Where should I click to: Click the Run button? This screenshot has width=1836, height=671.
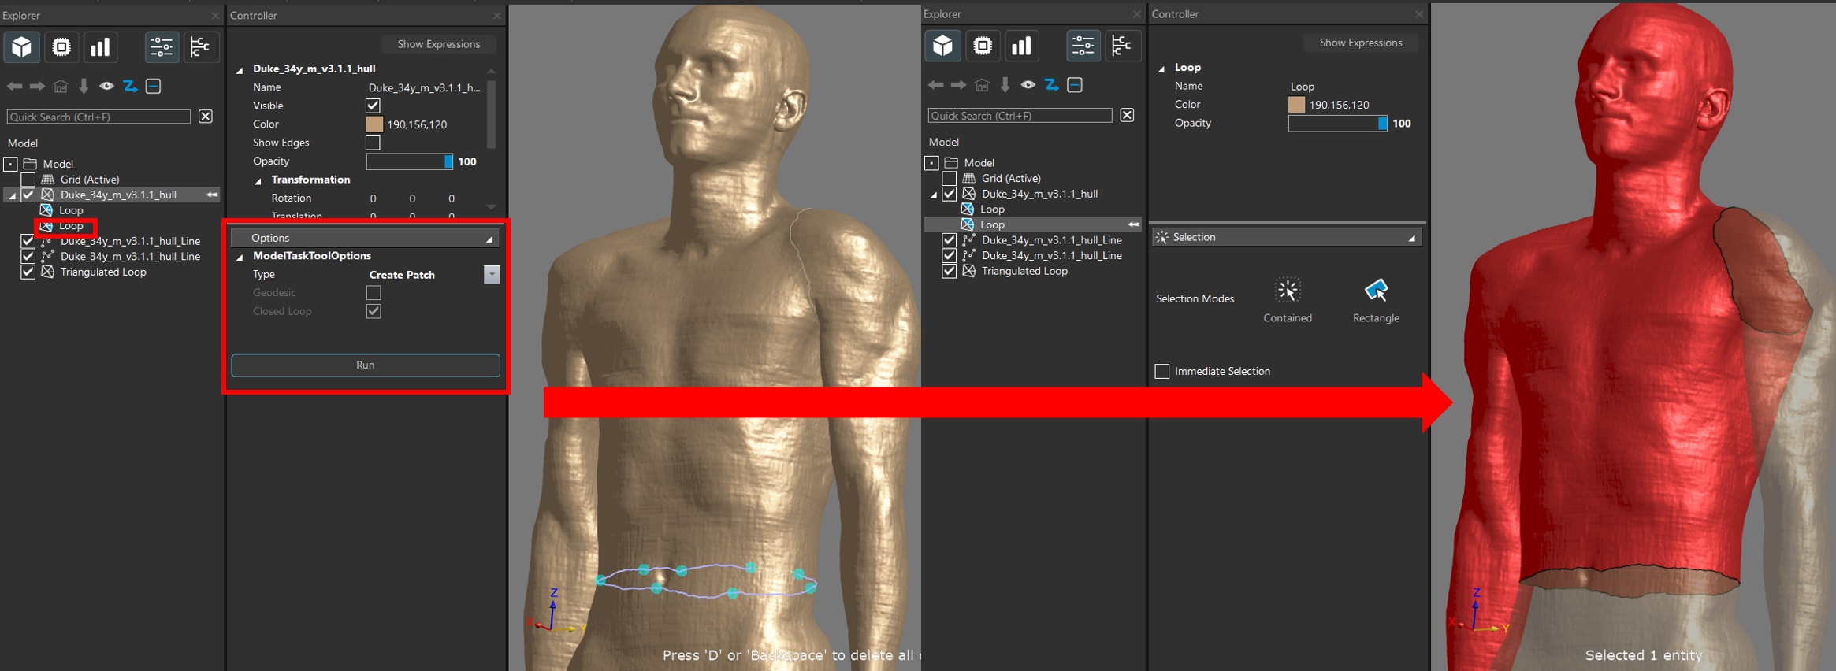365,365
